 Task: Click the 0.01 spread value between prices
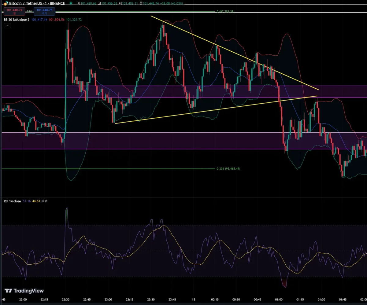[29, 11]
